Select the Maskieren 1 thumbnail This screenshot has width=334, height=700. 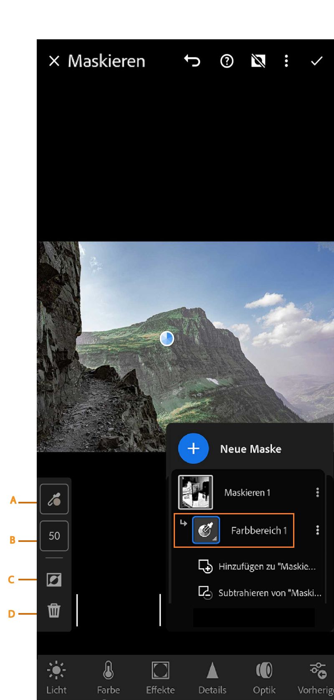click(195, 492)
